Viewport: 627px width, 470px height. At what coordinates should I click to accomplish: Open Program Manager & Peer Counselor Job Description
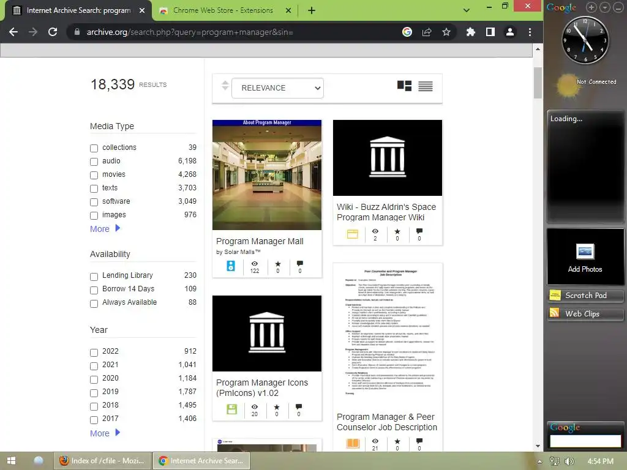tap(387, 422)
